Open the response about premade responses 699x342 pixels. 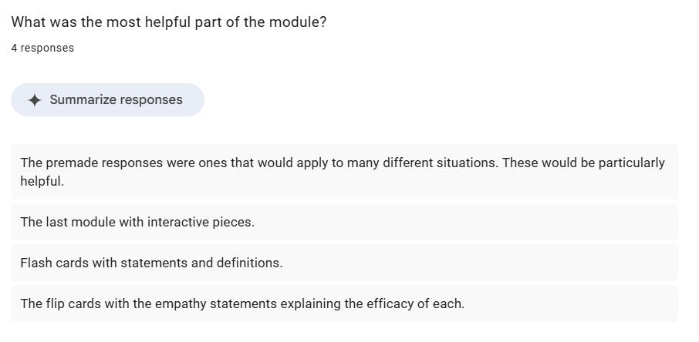[x=344, y=172]
